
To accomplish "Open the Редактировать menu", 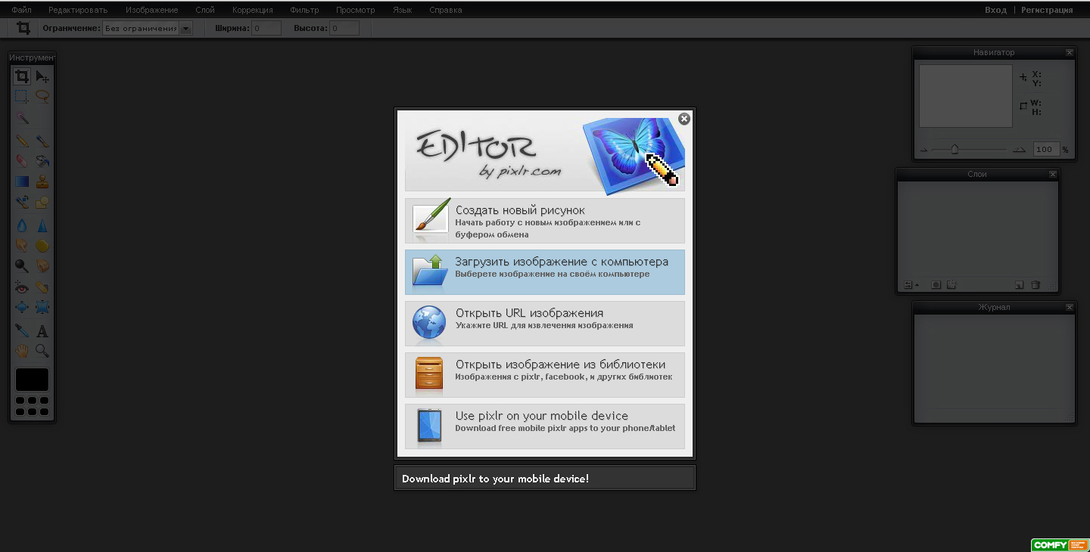I will (78, 10).
